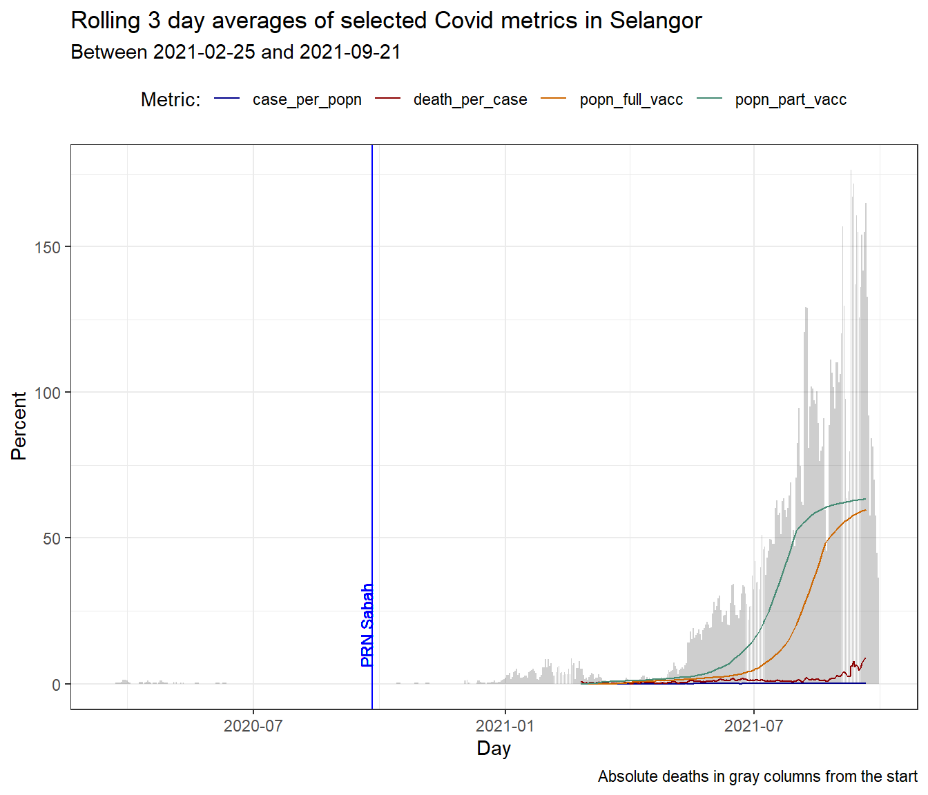Image resolution: width=928 pixels, height=795 pixels.
Task: Click the y-axis tick label 0
Action: pos(57,685)
